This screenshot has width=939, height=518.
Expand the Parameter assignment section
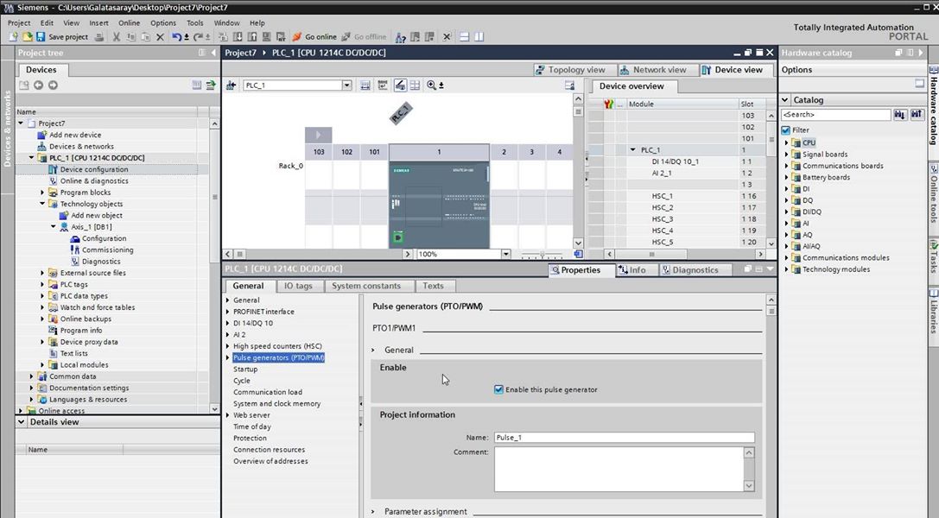click(x=373, y=512)
